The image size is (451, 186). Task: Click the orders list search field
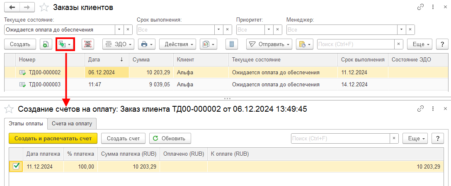(x=356, y=44)
